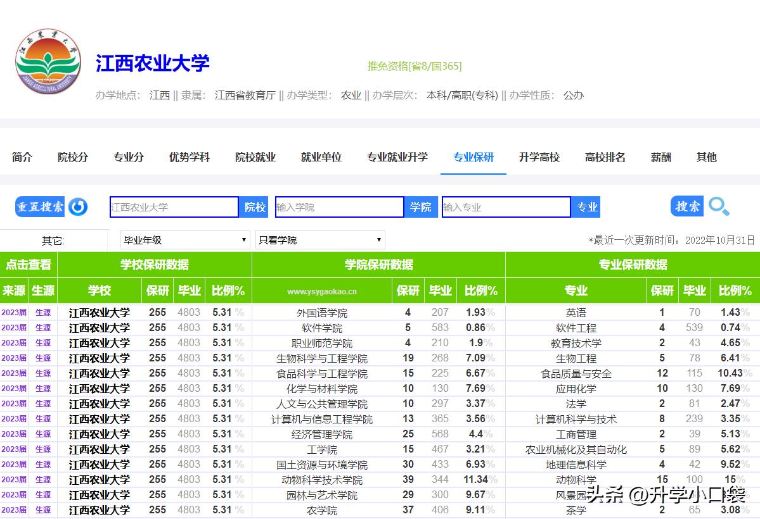Select the 专业就业升学 tab
This screenshot has height=519, width=760.
coord(397,157)
